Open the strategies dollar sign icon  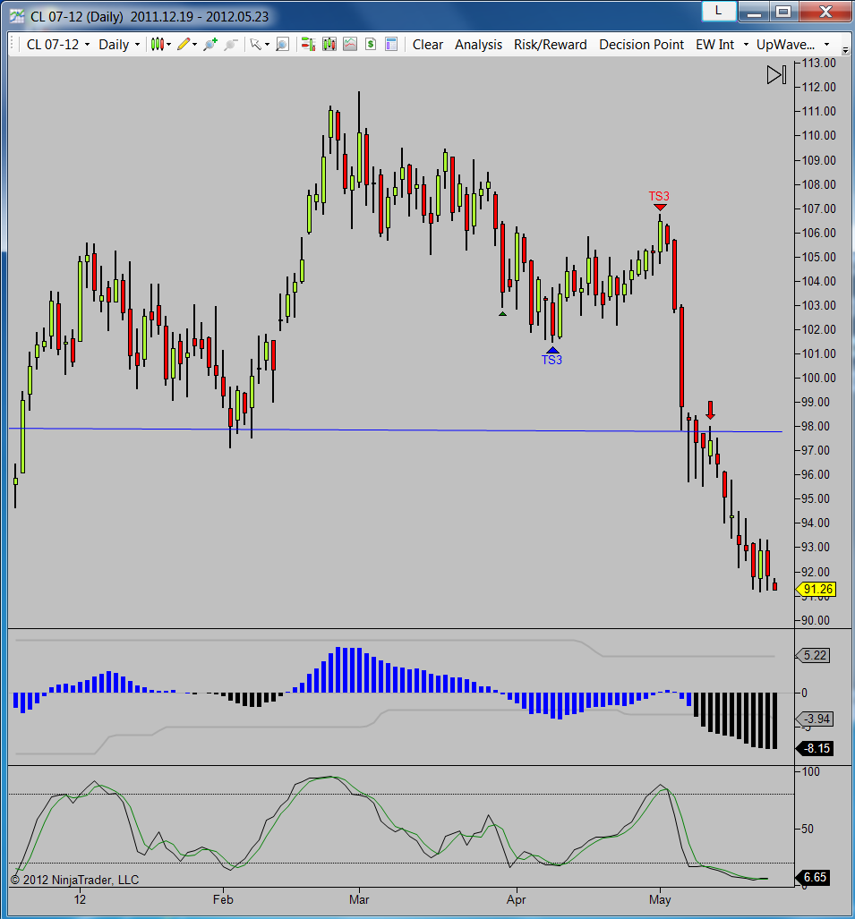[371, 45]
